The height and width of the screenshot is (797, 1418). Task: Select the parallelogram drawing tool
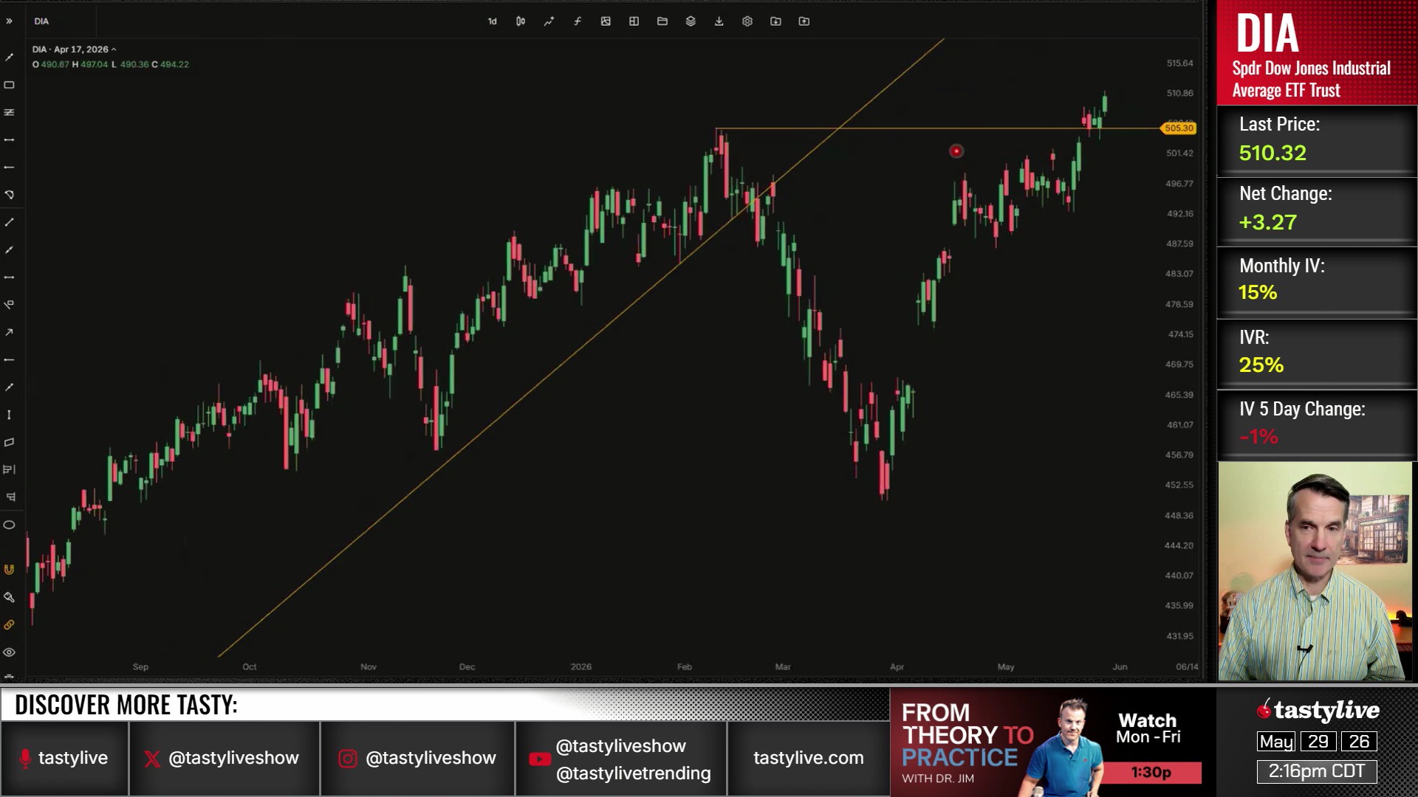tap(9, 442)
